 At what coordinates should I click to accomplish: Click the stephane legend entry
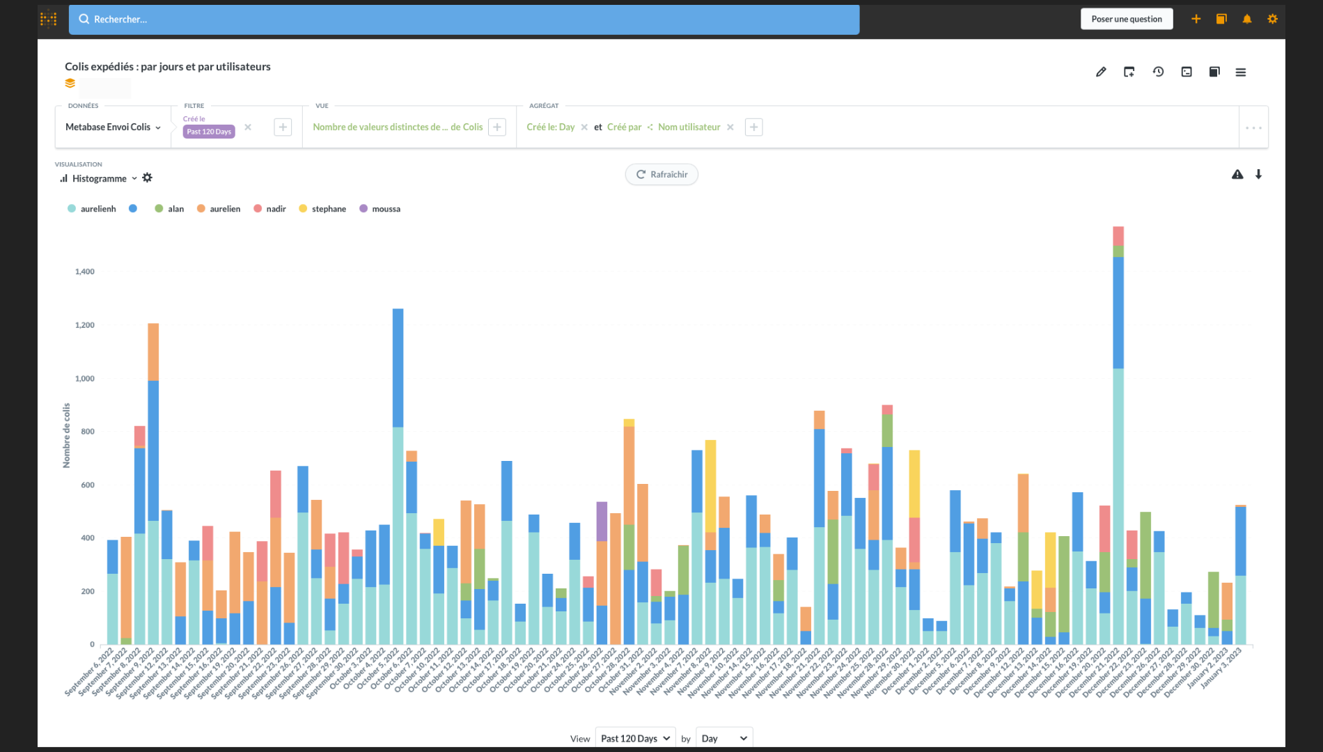pos(322,208)
